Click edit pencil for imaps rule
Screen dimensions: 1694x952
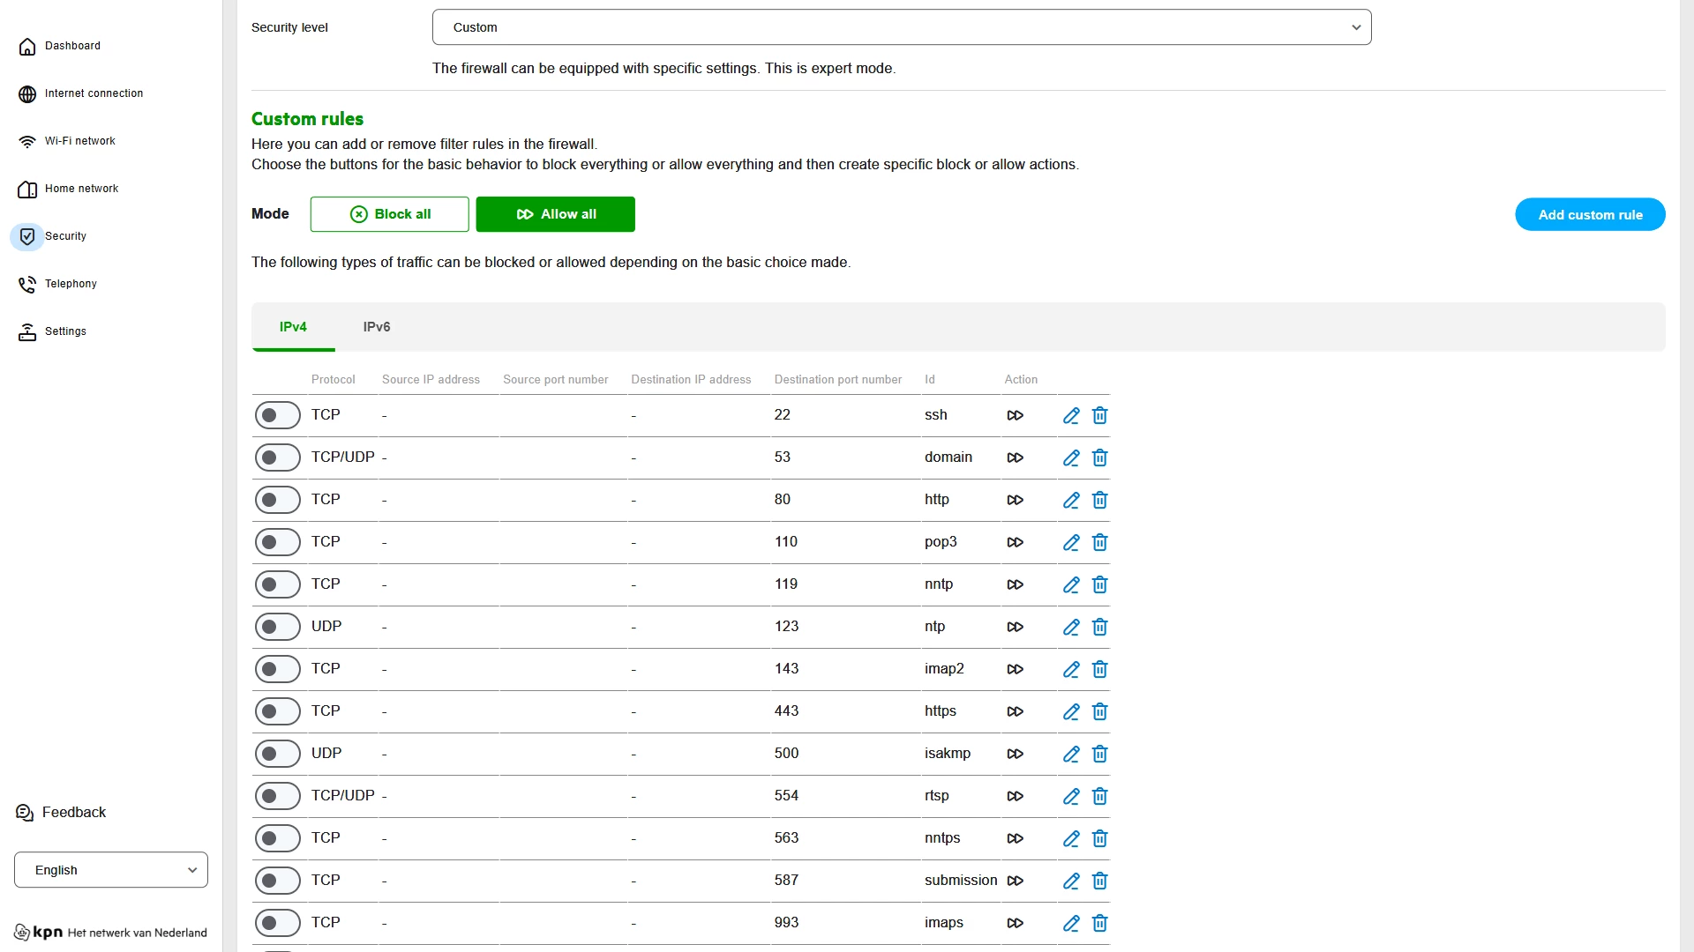pos(1071,923)
